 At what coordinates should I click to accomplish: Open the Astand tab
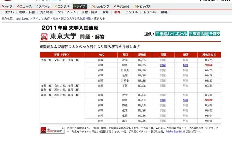(122, 7)
